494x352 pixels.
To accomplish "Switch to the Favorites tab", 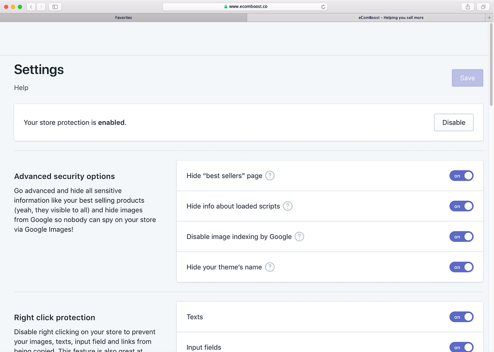I will pos(123,18).
